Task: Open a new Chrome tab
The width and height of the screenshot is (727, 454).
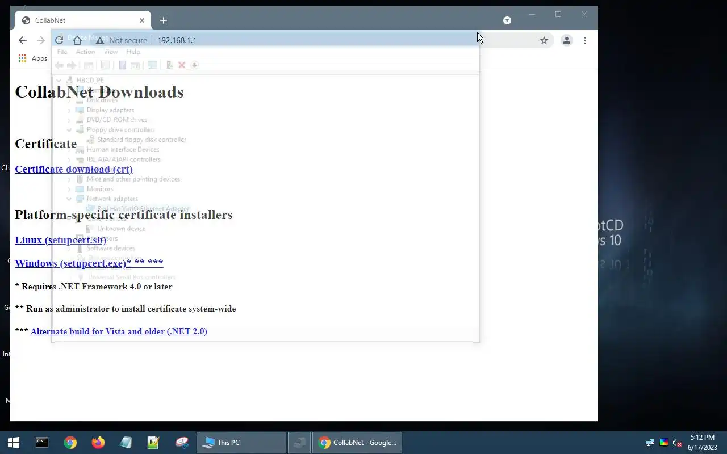Action: click(164, 20)
